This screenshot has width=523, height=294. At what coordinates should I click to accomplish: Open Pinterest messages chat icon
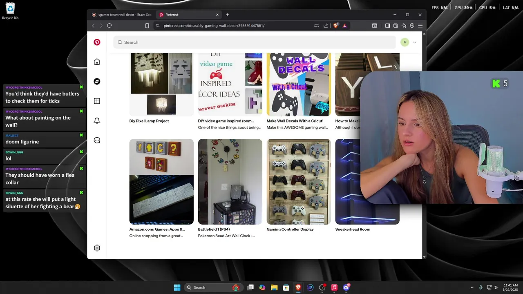pyautogui.click(x=97, y=140)
